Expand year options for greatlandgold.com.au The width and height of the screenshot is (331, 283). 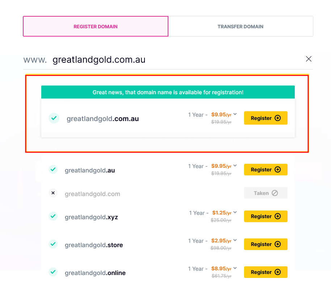tap(235, 114)
